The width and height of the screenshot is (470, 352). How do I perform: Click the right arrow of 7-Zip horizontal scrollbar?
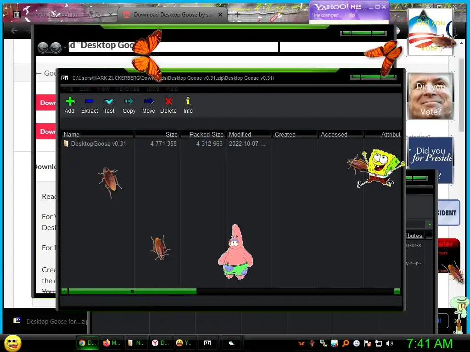click(397, 291)
